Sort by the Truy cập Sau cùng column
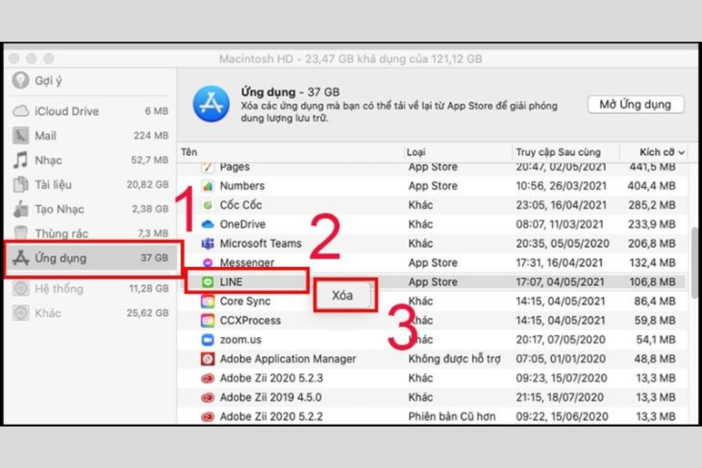Screen dimensions: 702x468 click(558, 152)
